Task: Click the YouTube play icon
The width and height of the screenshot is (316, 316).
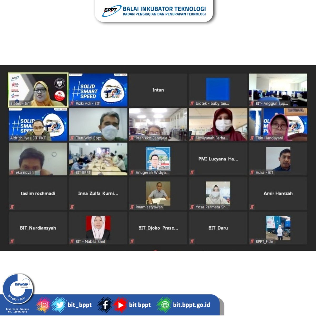Action: tap(121, 304)
